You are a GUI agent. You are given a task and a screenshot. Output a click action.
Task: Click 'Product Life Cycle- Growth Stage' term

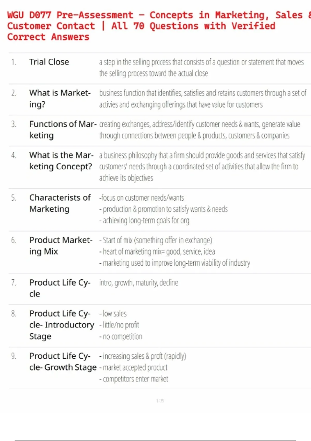click(63, 362)
